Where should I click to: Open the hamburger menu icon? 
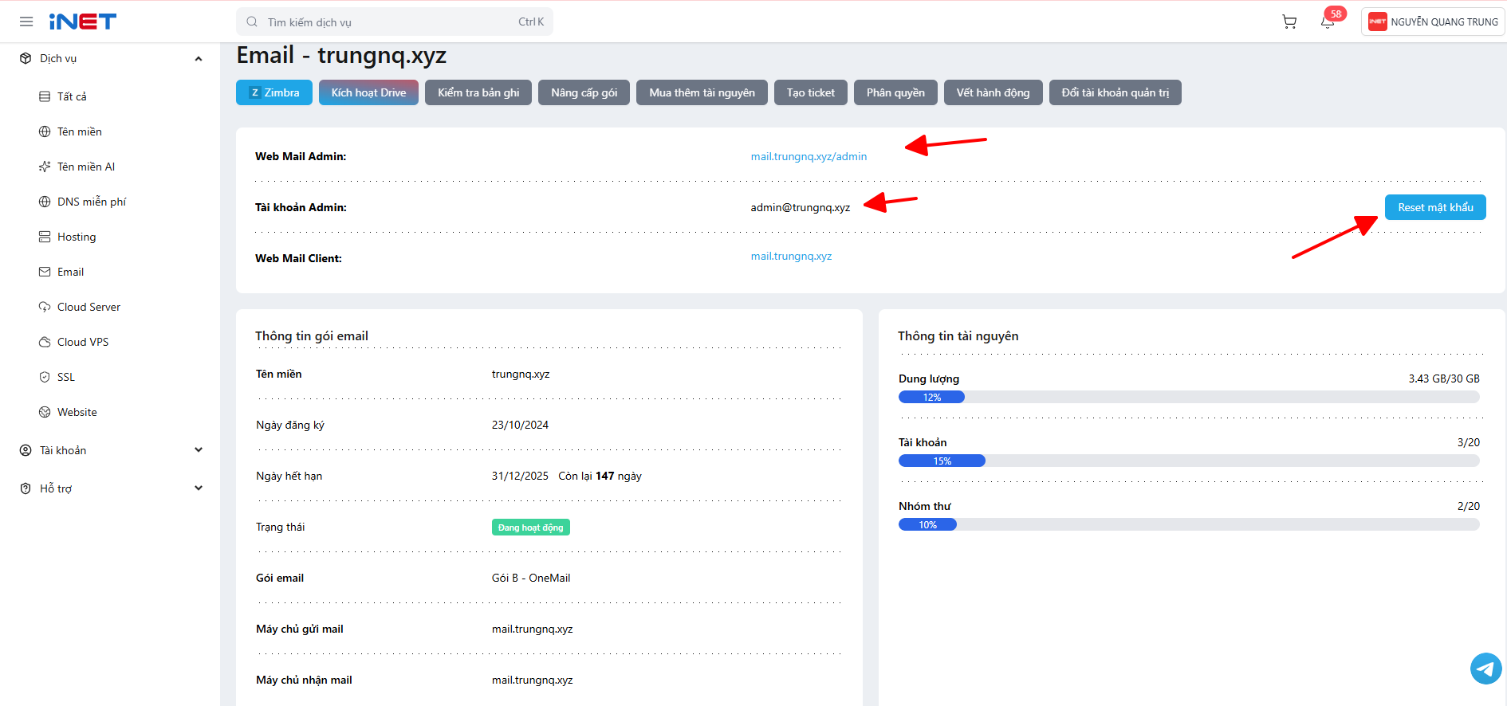tap(26, 22)
